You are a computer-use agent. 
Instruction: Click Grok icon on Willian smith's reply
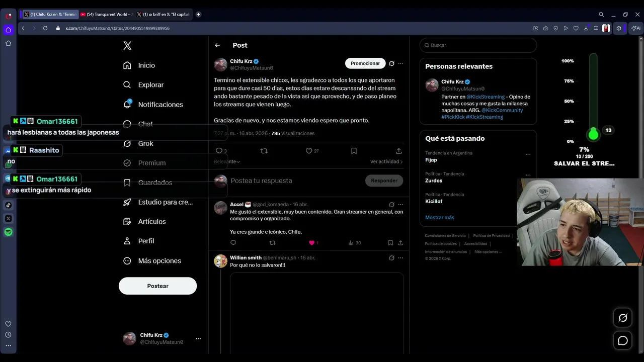[391, 258]
